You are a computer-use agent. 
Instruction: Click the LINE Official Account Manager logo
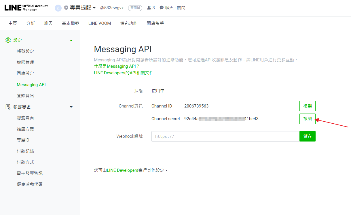point(26,8)
